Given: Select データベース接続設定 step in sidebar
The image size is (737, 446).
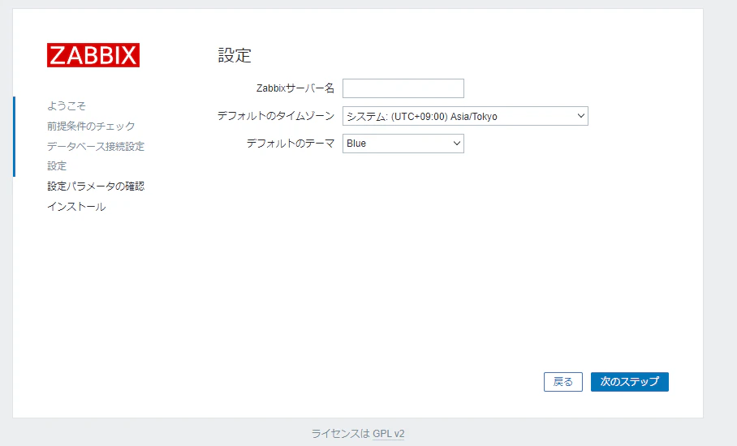Looking at the screenshot, I should pyautogui.click(x=96, y=146).
